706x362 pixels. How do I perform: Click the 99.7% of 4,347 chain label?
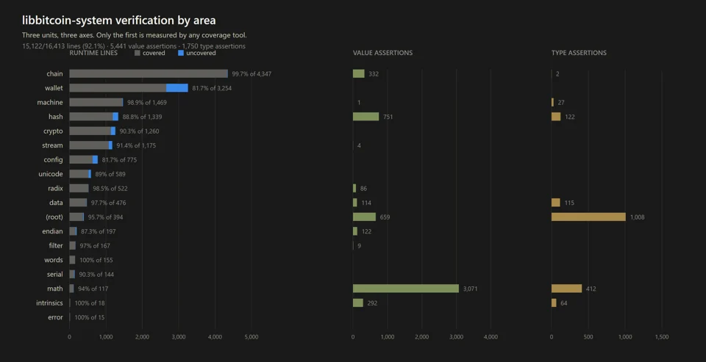252,73
